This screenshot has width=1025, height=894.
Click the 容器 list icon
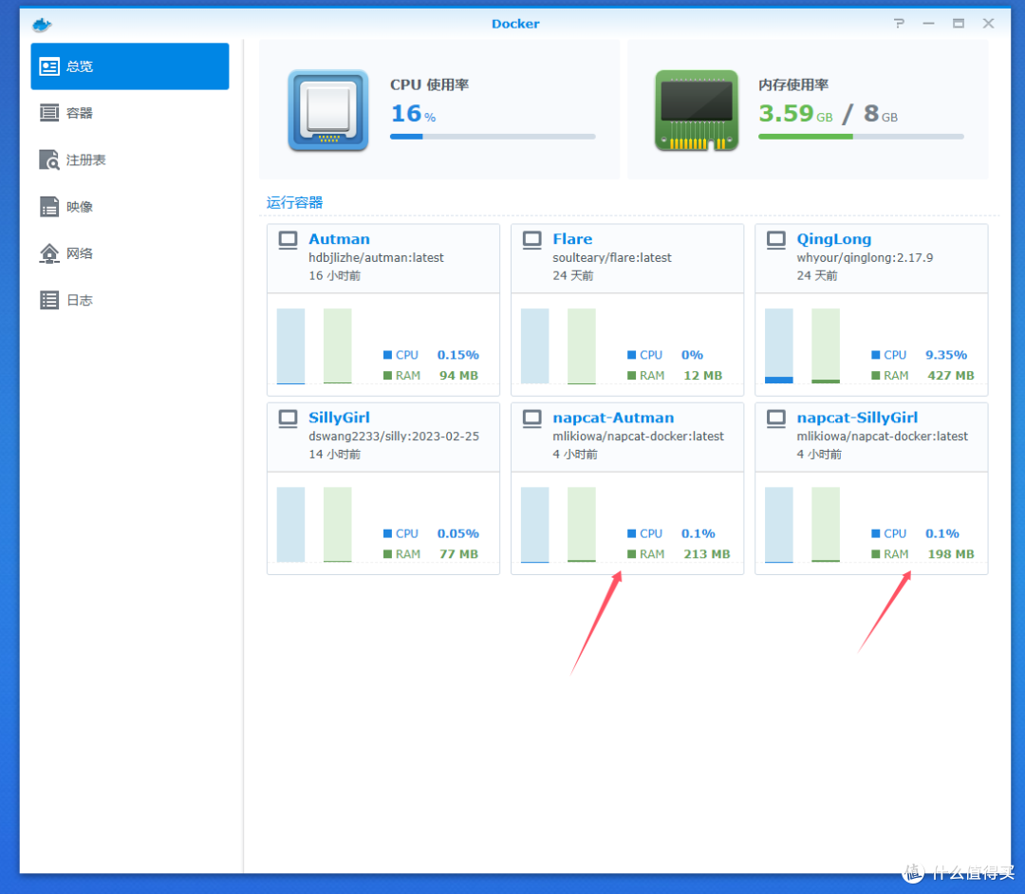[49, 113]
